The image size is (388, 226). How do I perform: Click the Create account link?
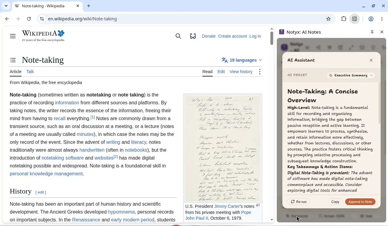pos(232,36)
